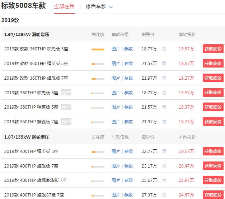
Task: Open calculator icon for 400THP 旗舰版 7座
Action: pos(164,166)
